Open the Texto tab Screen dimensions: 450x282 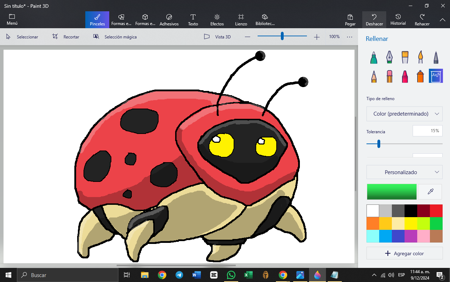point(193,20)
